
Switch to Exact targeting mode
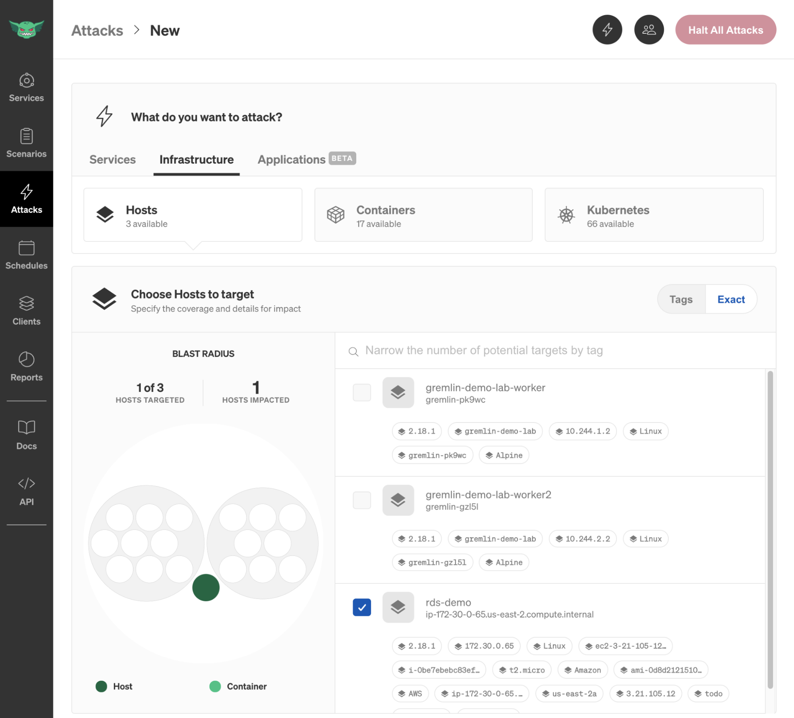point(732,299)
